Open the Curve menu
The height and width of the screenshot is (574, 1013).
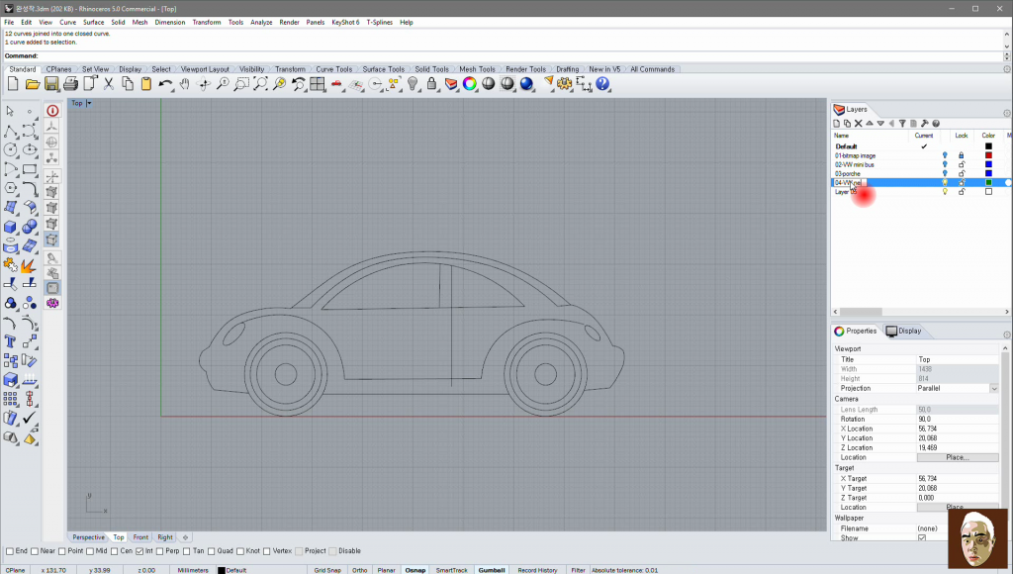point(68,22)
